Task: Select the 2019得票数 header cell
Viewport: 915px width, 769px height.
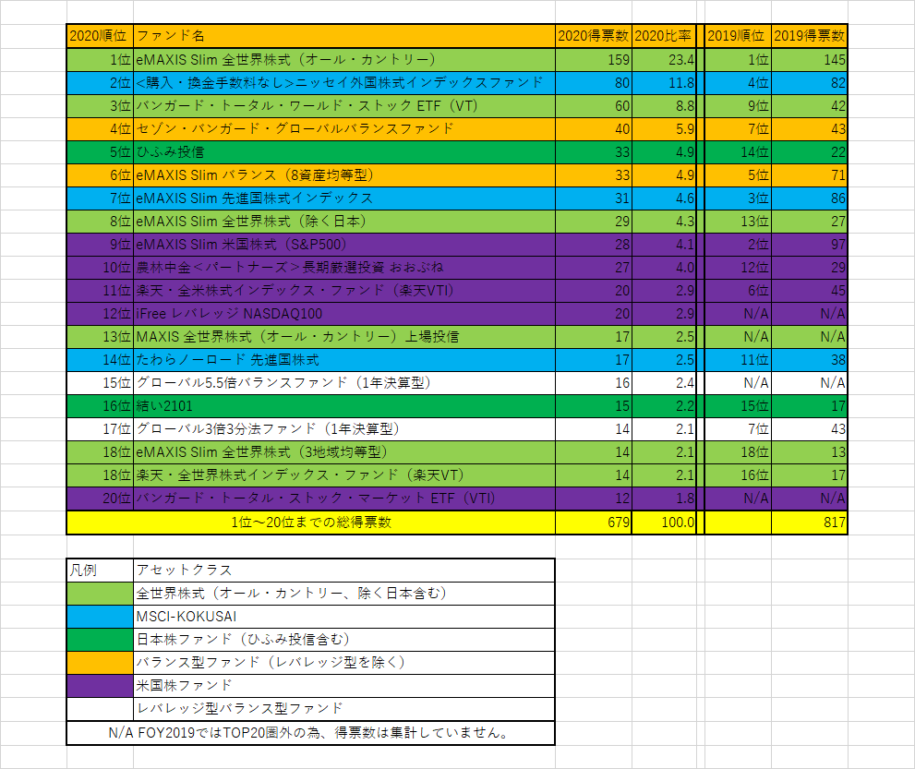Action: click(x=810, y=36)
